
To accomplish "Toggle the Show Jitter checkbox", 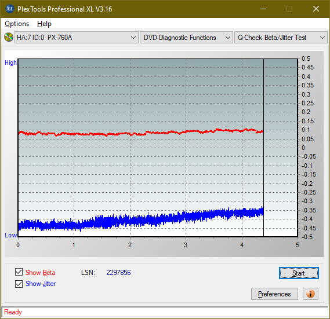I will point(19,284).
